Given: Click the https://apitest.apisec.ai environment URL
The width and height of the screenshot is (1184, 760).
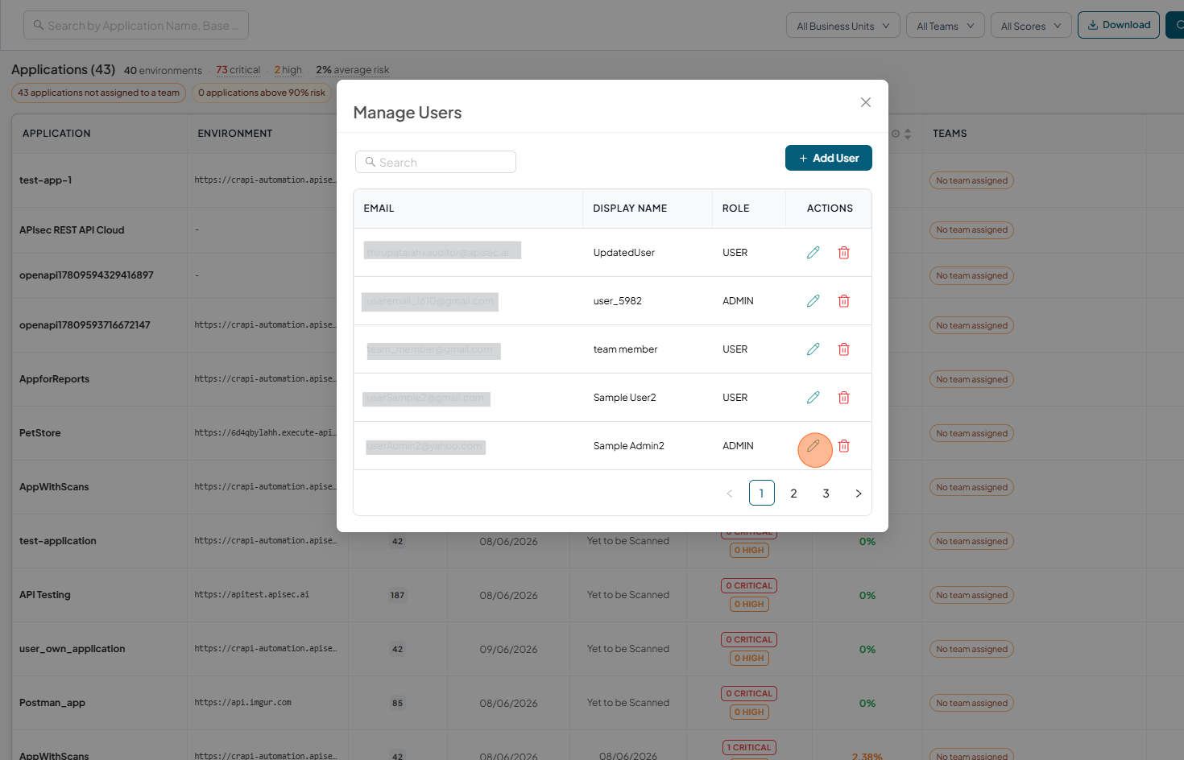Looking at the screenshot, I should point(251,595).
